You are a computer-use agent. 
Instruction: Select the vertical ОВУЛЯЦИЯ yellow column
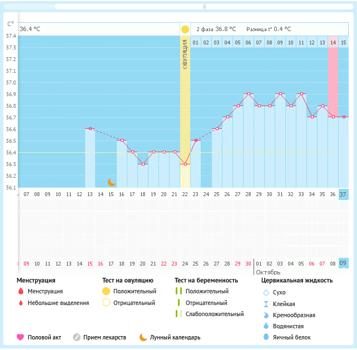(185, 111)
